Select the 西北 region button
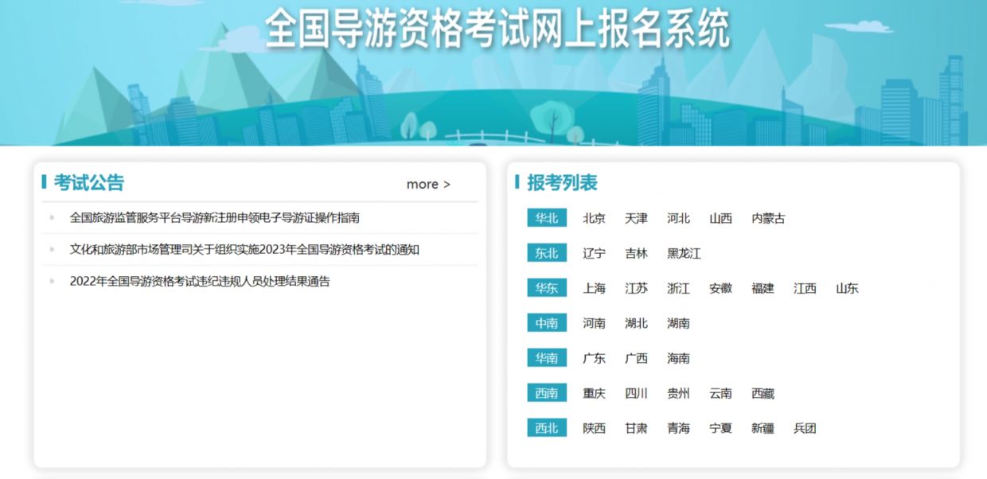 547,428
